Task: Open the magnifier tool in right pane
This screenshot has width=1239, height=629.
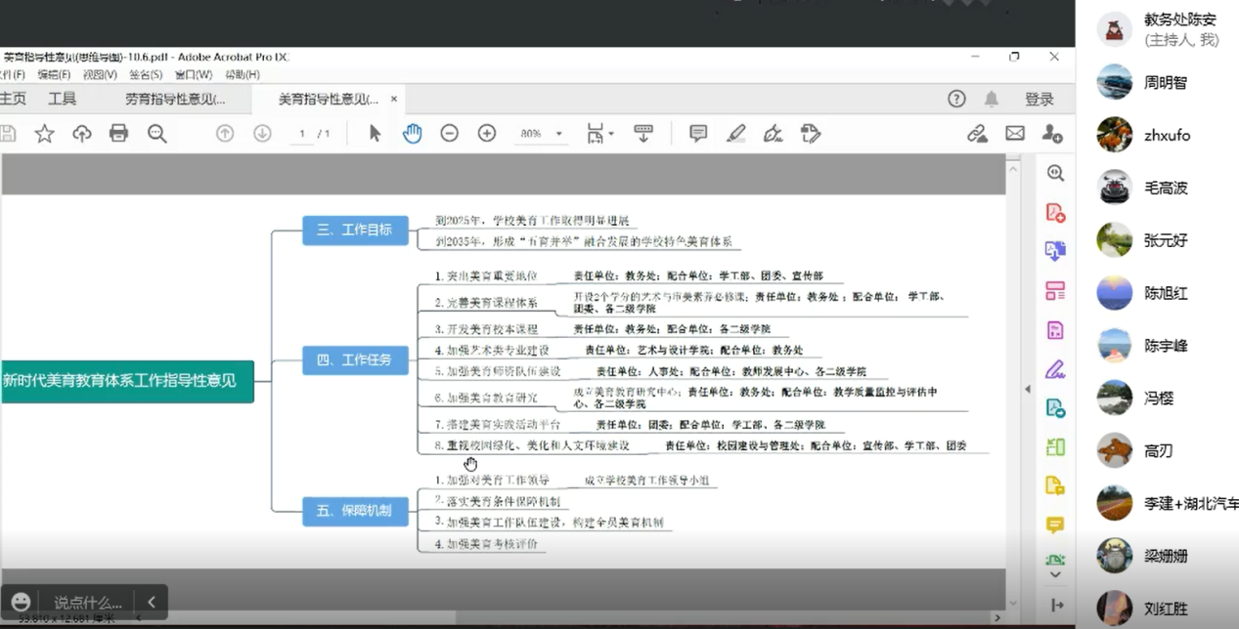Action: coord(1055,173)
